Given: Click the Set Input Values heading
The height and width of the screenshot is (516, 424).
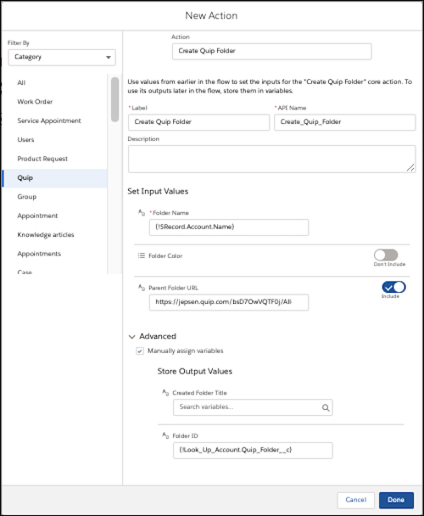Looking at the screenshot, I should pyautogui.click(x=158, y=192).
